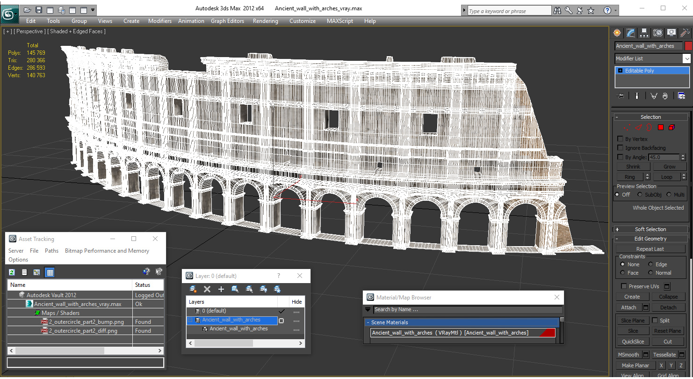Select Multi preview selection radio button

point(669,195)
